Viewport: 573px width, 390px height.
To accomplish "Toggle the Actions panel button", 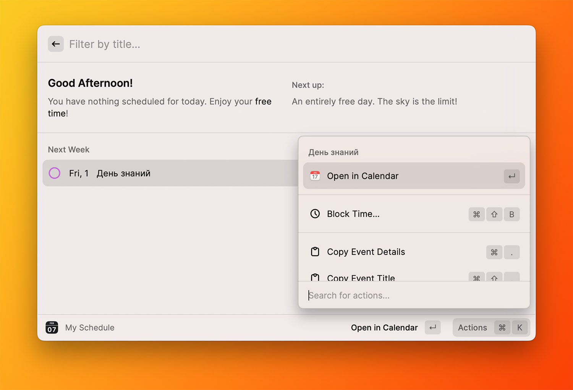I will [x=473, y=328].
